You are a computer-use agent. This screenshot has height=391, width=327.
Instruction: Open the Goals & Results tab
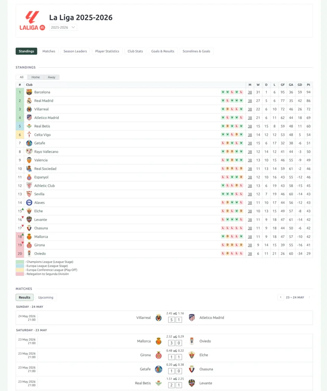(163, 51)
